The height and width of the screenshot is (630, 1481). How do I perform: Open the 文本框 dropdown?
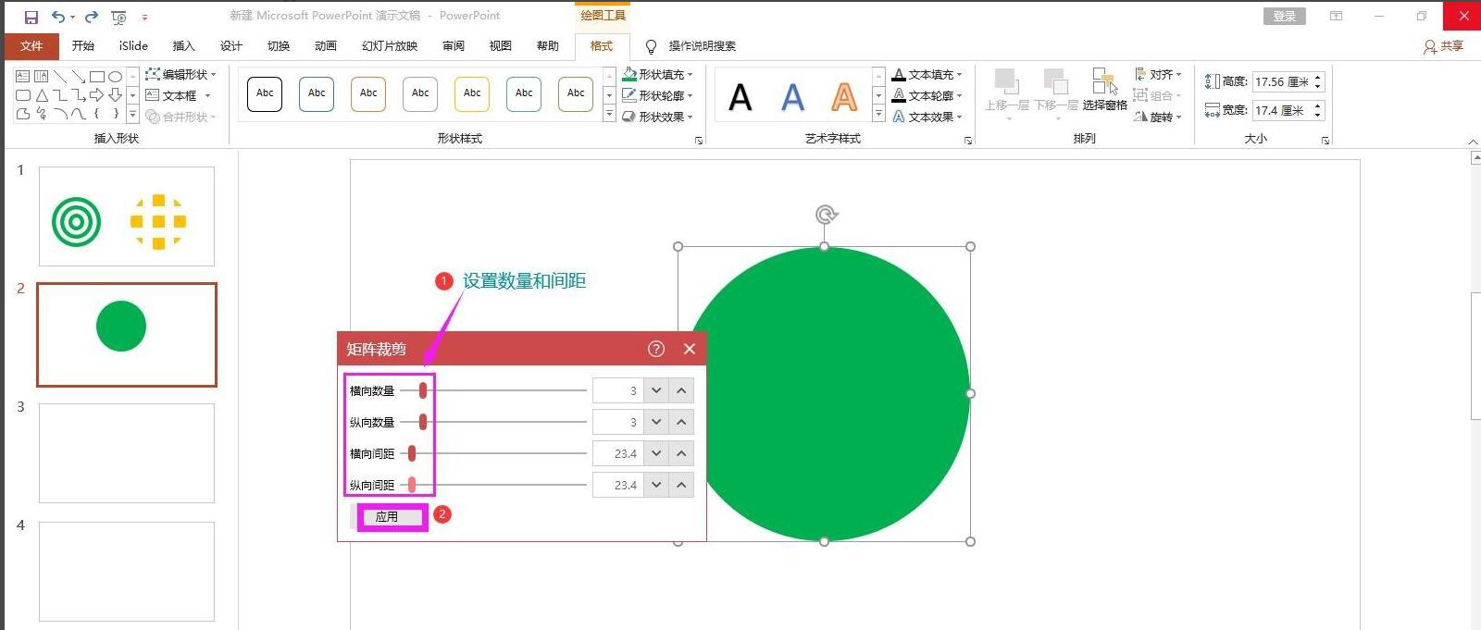coord(179,95)
